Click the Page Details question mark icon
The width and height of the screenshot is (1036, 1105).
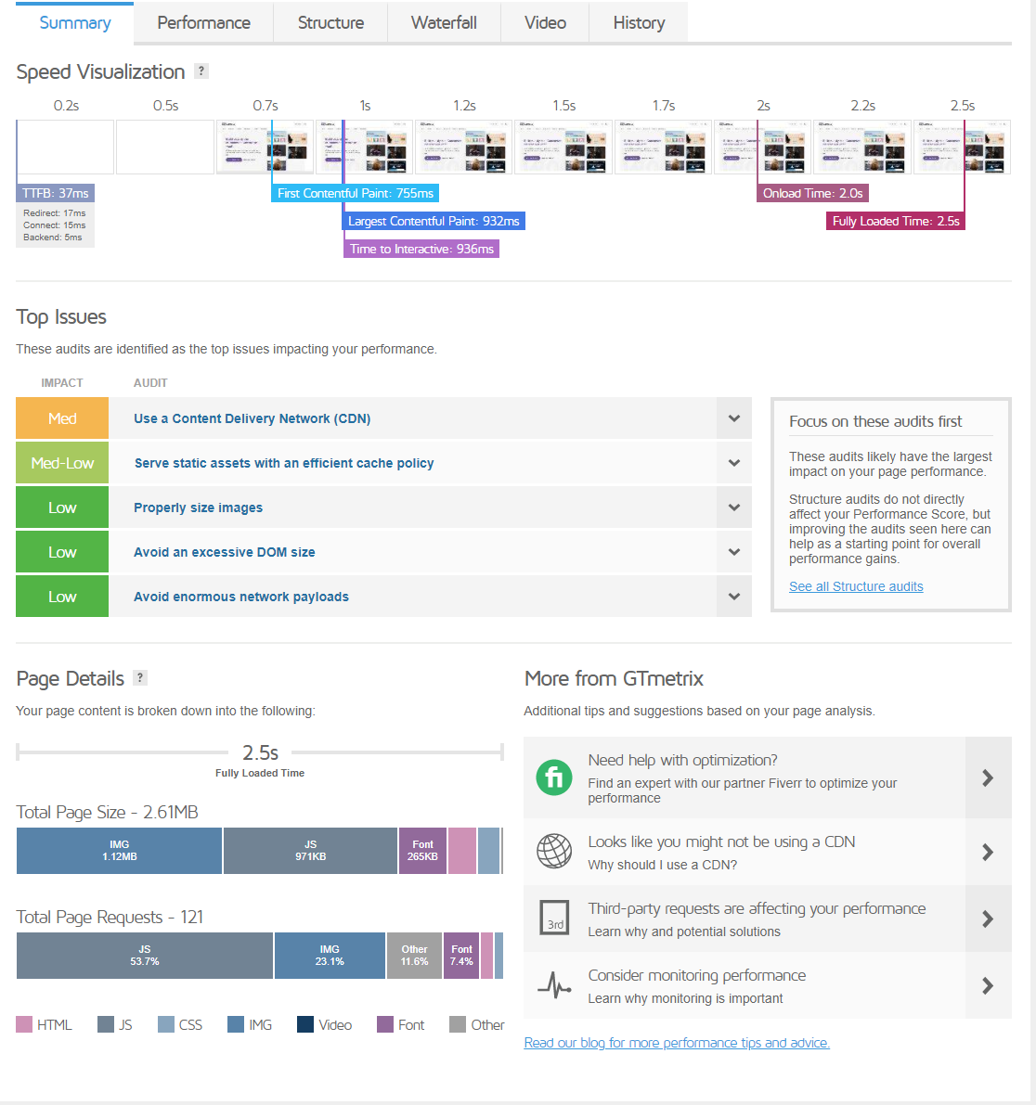pyautogui.click(x=139, y=677)
